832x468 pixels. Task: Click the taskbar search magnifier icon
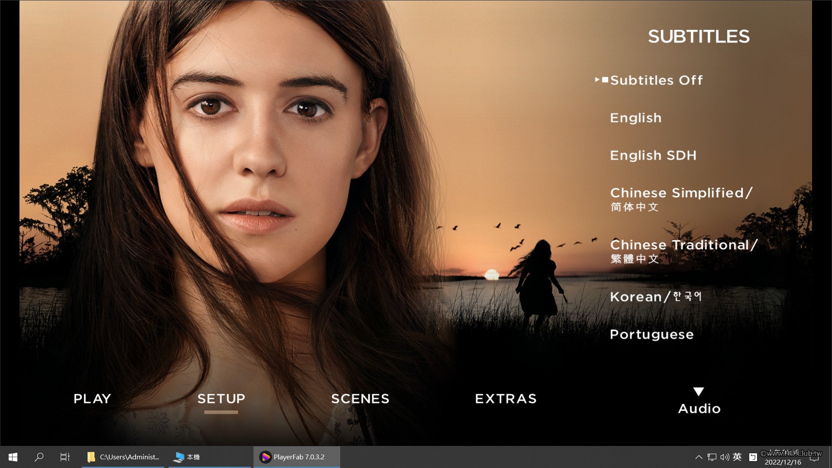[39, 457]
